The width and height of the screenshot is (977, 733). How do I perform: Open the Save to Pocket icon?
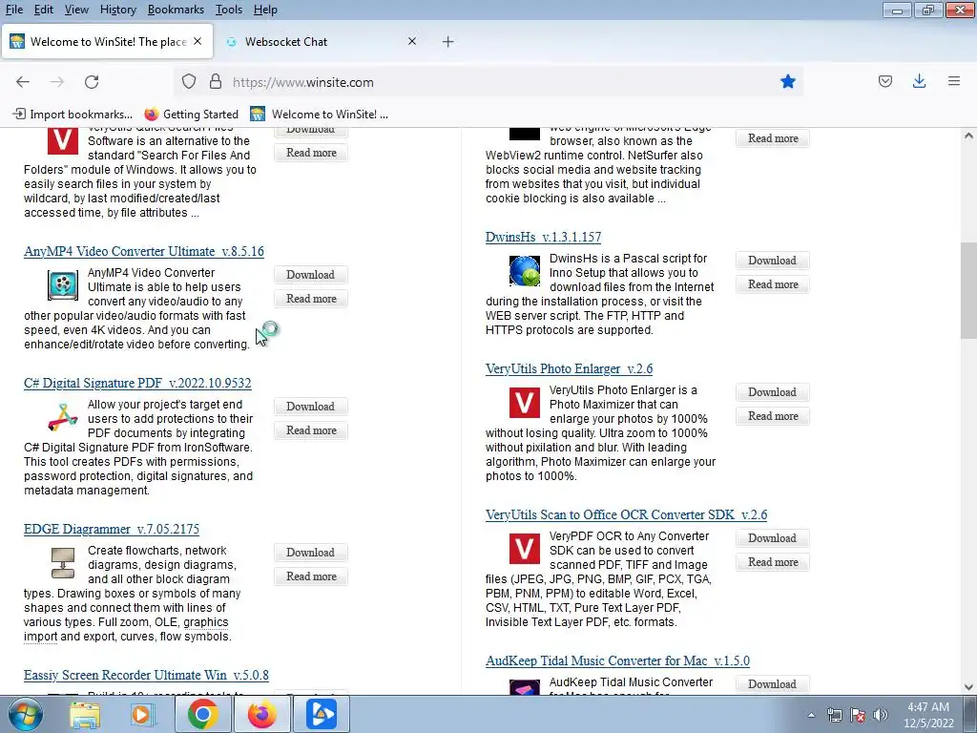885,82
